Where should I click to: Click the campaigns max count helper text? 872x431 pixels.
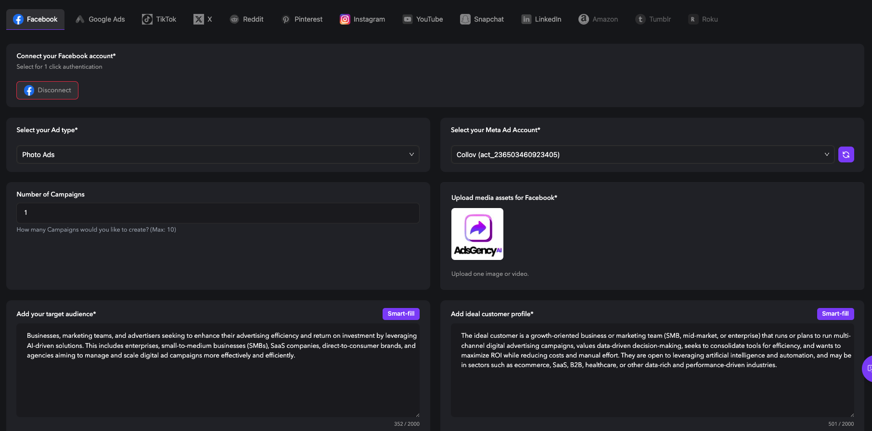point(96,230)
